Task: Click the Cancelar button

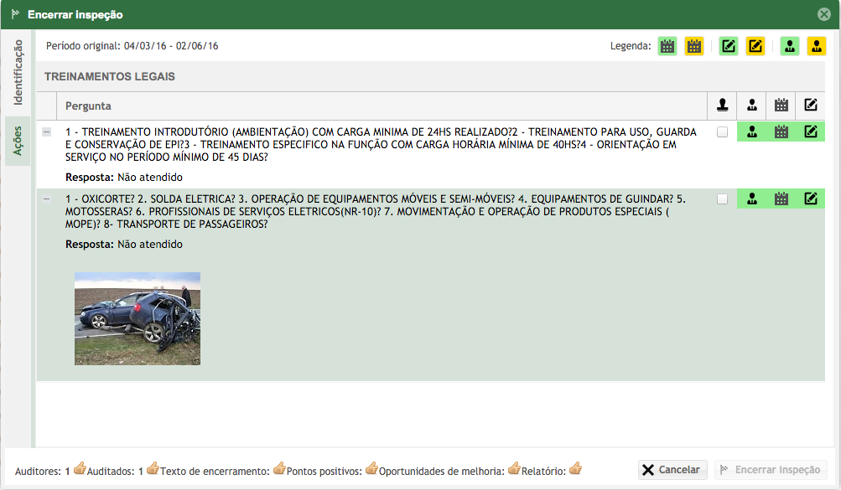Action: 672,470
